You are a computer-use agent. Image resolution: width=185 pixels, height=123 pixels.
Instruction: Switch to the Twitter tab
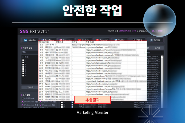click(x=120, y=40)
